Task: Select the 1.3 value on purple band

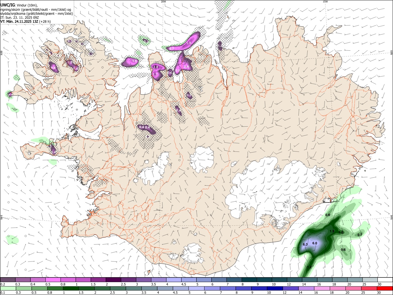Action: pyautogui.click(x=189, y=43)
